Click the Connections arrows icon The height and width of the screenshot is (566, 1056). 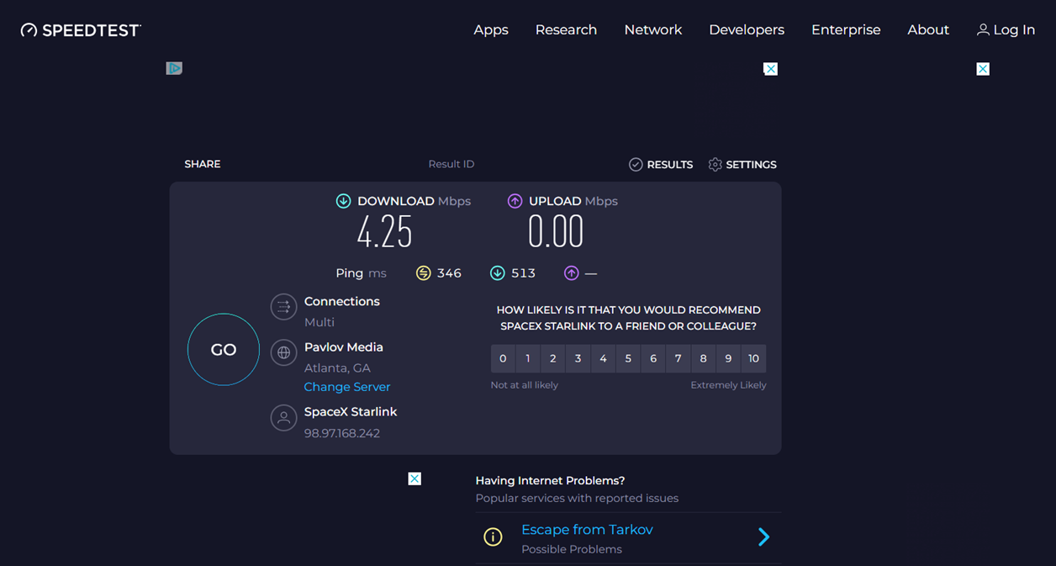click(x=283, y=307)
